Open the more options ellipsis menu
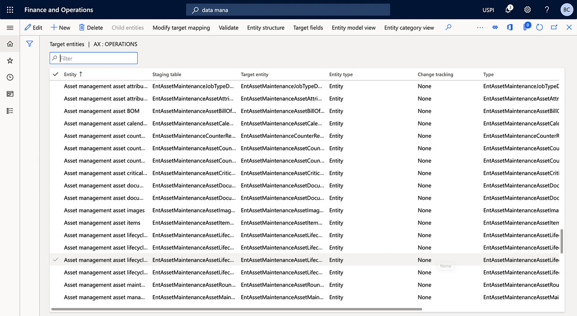 (x=480, y=27)
